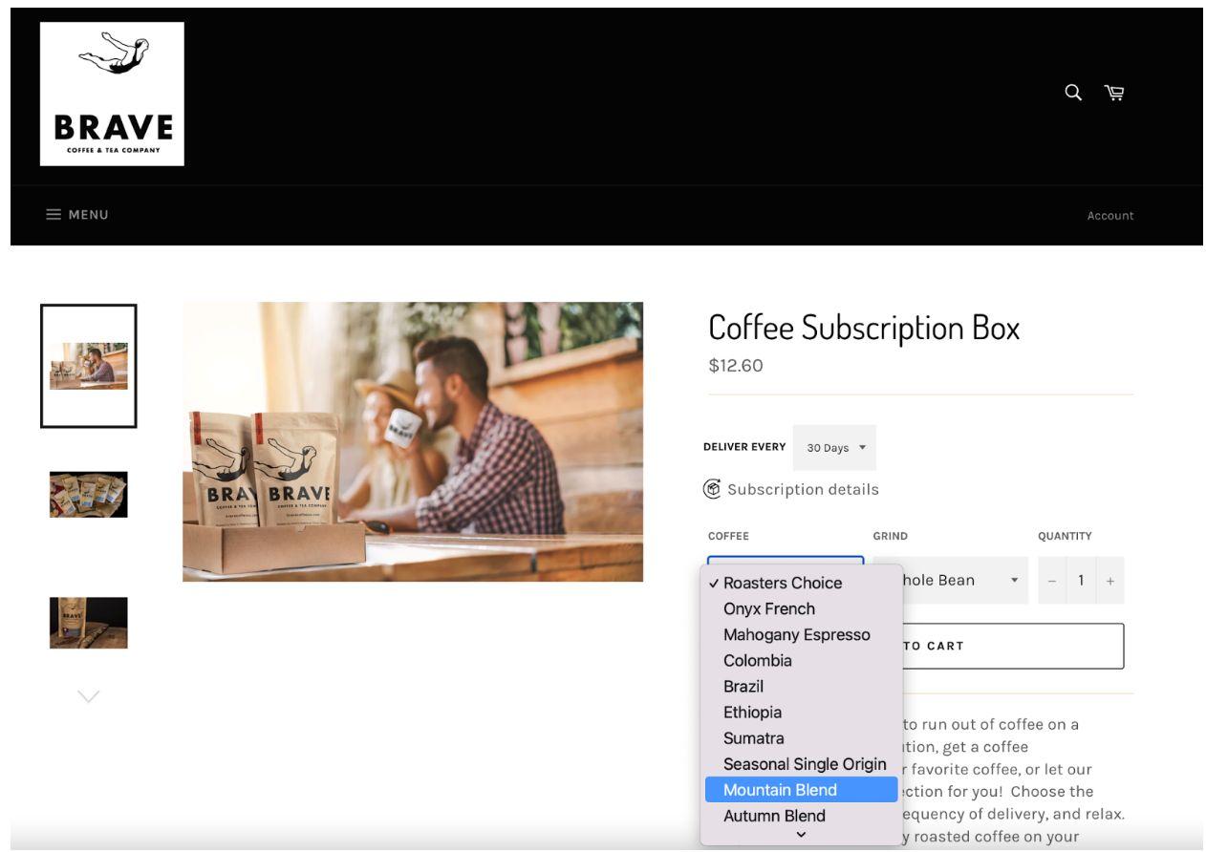
Task: Open the Deliver Every 30 Days dropdown
Action: pyautogui.click(x=834, y=448)
